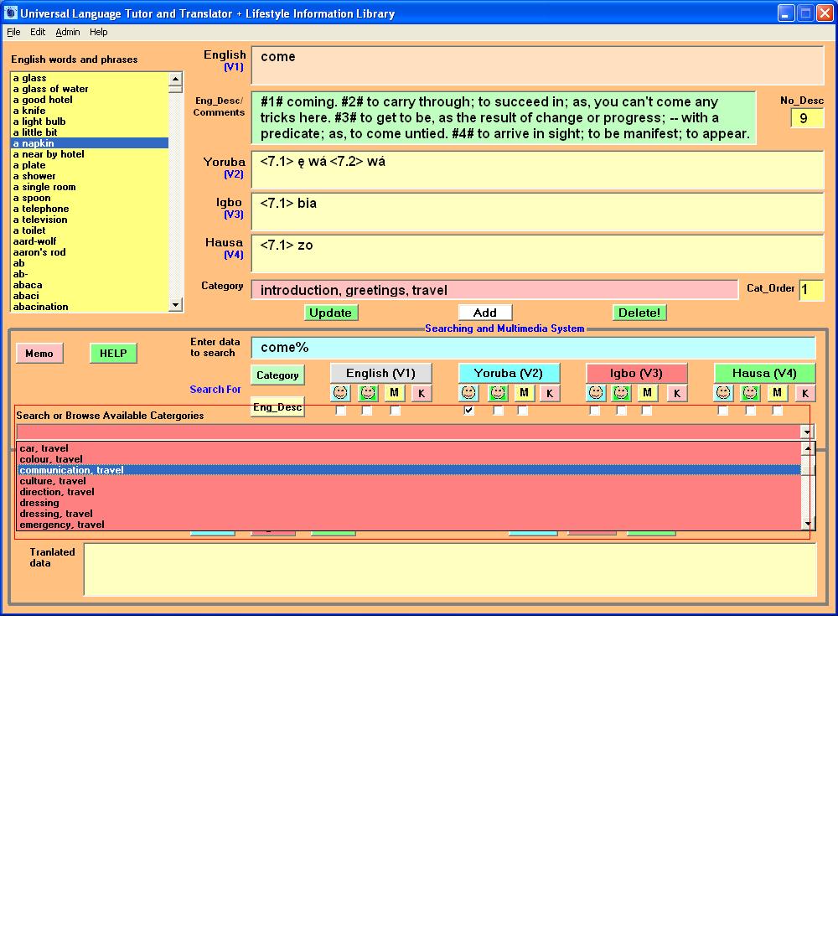Viewport: 838px width, 931px height.
Task: Check the first checkbox under English (V1)
Action: [x=341, y=411]
